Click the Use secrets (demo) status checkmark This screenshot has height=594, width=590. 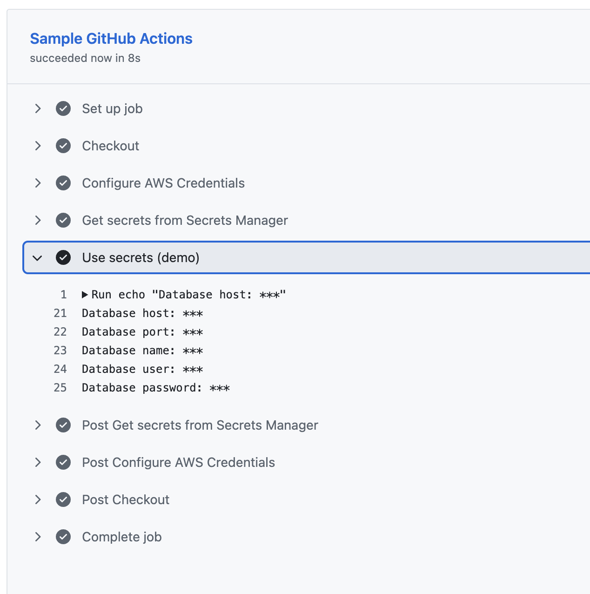coord(63,257)
